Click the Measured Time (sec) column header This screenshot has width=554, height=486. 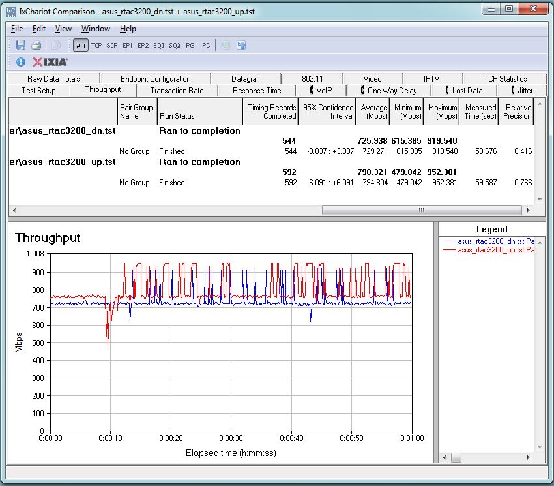coord(479,112)
